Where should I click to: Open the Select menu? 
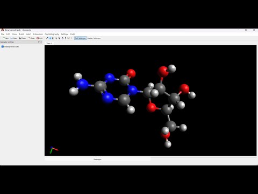(x=28, y=34)
